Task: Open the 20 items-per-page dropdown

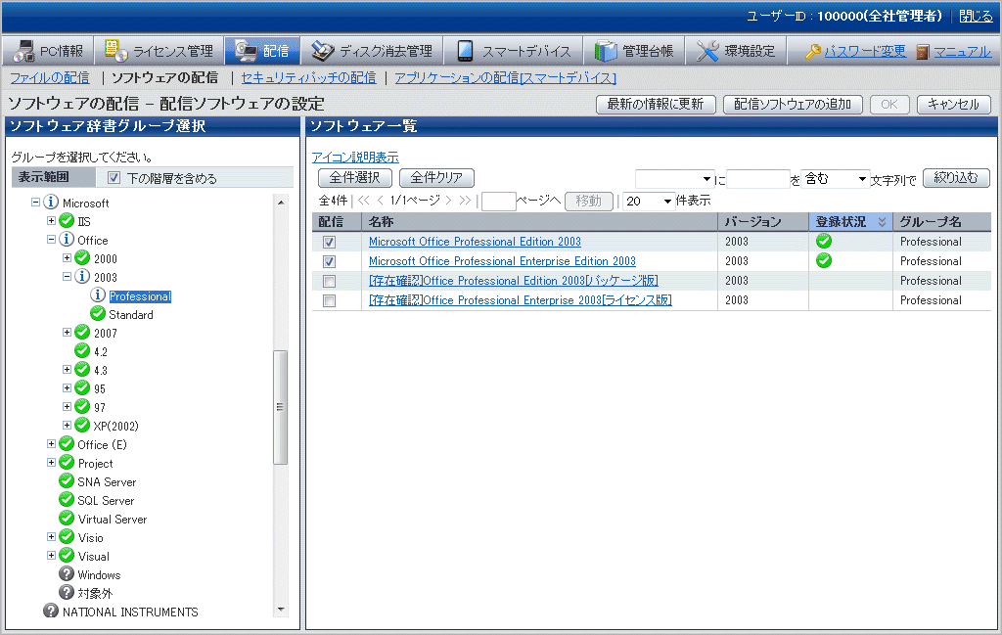Action: (x=649, y=202)
